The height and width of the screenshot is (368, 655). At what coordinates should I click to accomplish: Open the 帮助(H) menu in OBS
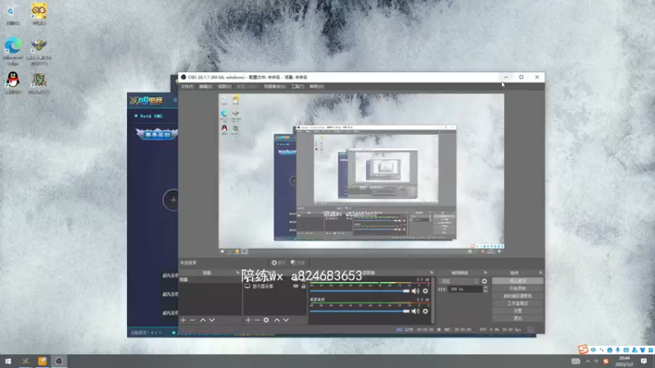[317, 87]
